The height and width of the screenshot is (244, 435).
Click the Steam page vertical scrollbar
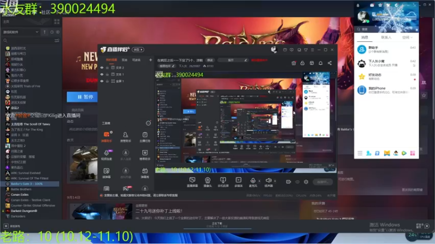tap(433, 69)
